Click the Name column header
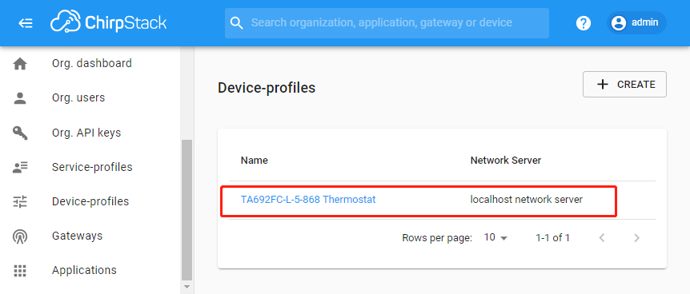Image resolution: width=690 pixels, height=294 pixels. (x=255, y=161)
